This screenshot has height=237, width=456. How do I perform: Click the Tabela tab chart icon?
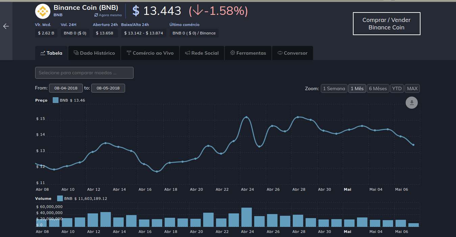pyautogui.click(x=43, y=53)
